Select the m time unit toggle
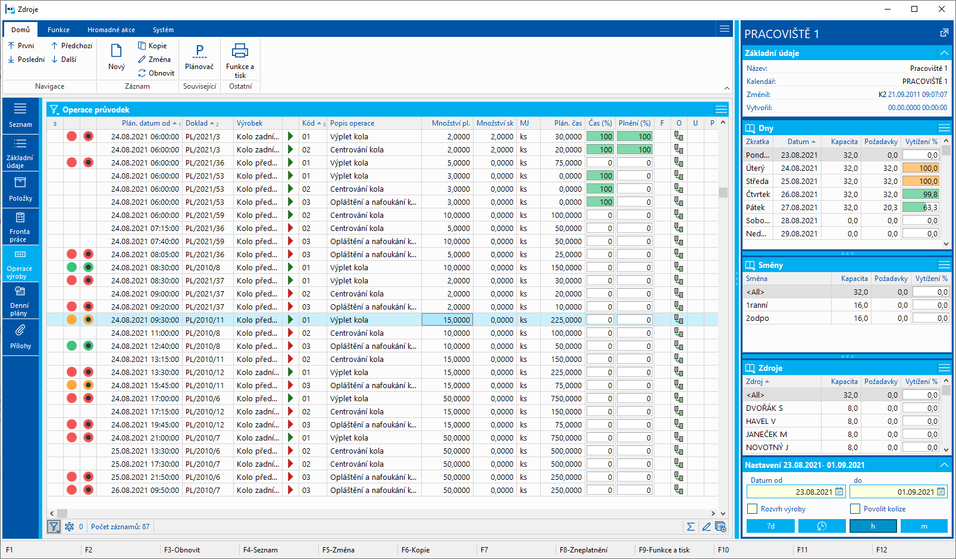The image size is (956, 559). [x=924, y=526]
